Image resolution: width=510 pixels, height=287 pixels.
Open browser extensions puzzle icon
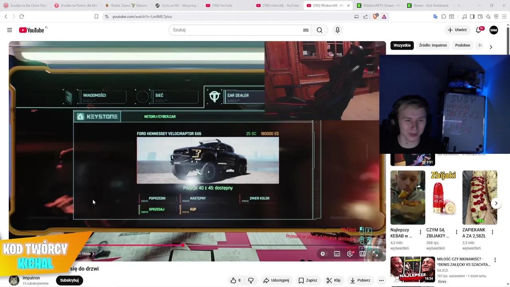pos(443,16)
